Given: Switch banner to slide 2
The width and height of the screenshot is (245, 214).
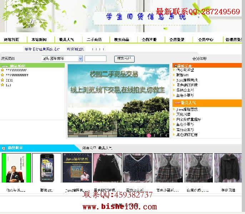Looking at the screenshot, I should coord(154,135).
